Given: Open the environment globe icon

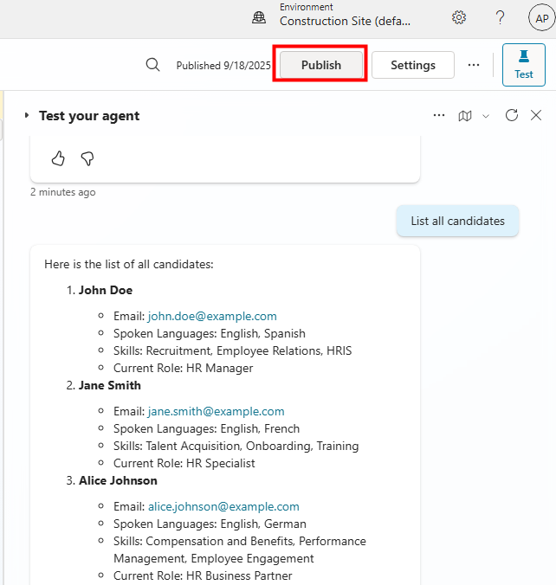Looking at the screenshot, I should pos(259,17).
